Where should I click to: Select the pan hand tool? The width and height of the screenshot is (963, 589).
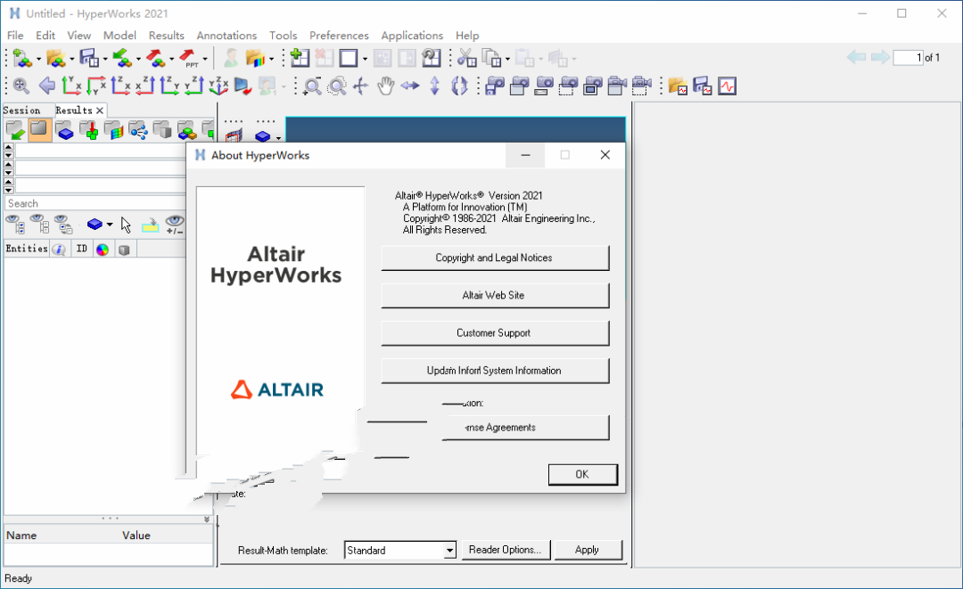(x=386, y=86)
